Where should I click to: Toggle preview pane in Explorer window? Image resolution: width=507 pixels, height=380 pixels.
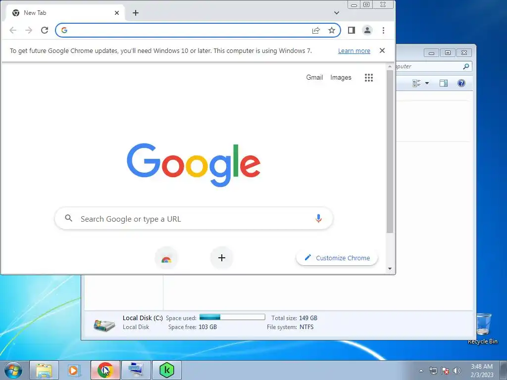tap(444, 83)
